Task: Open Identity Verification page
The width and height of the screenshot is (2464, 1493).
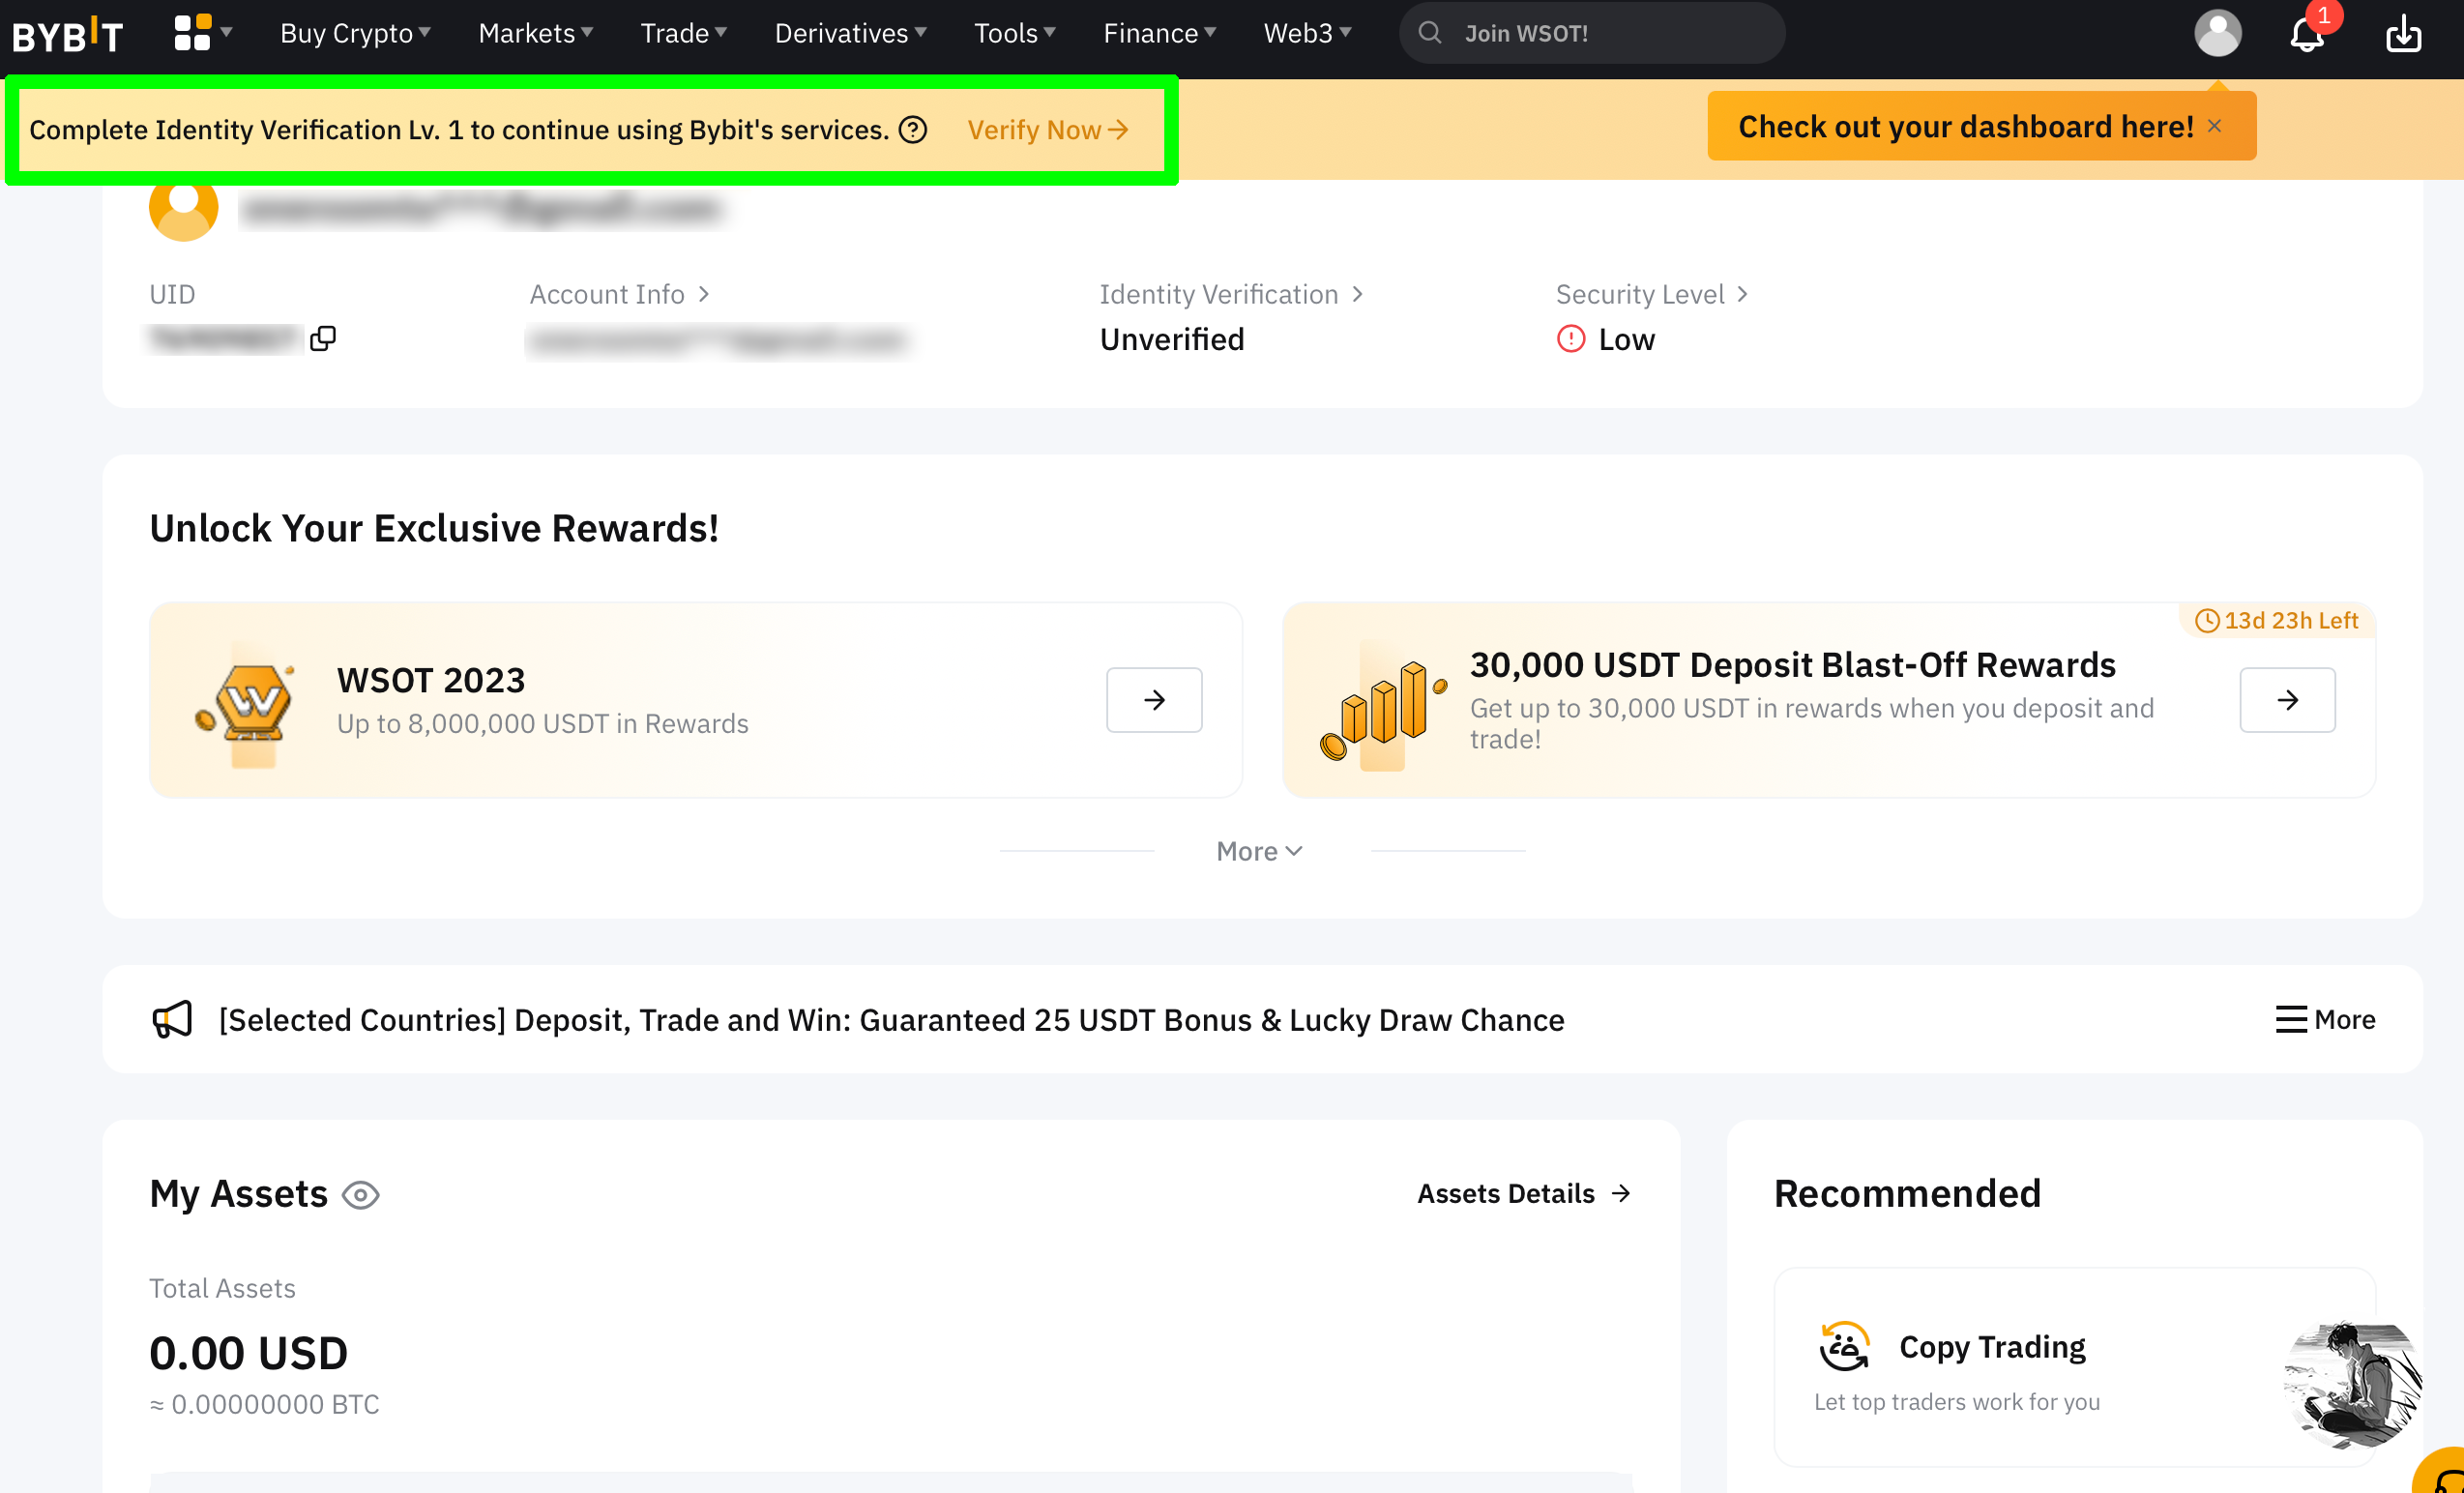Action: (1231, 294)
